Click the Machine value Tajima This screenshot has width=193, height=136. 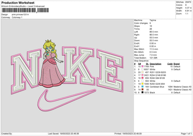(153, 20)
